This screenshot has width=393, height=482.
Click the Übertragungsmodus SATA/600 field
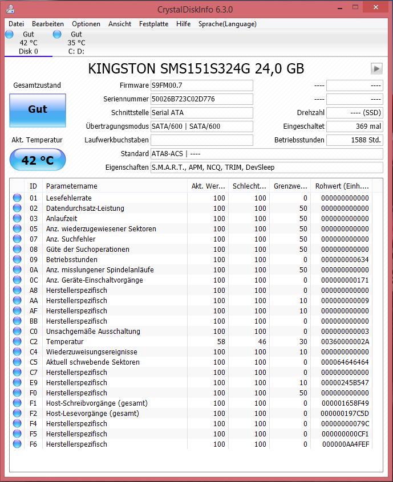201,126
